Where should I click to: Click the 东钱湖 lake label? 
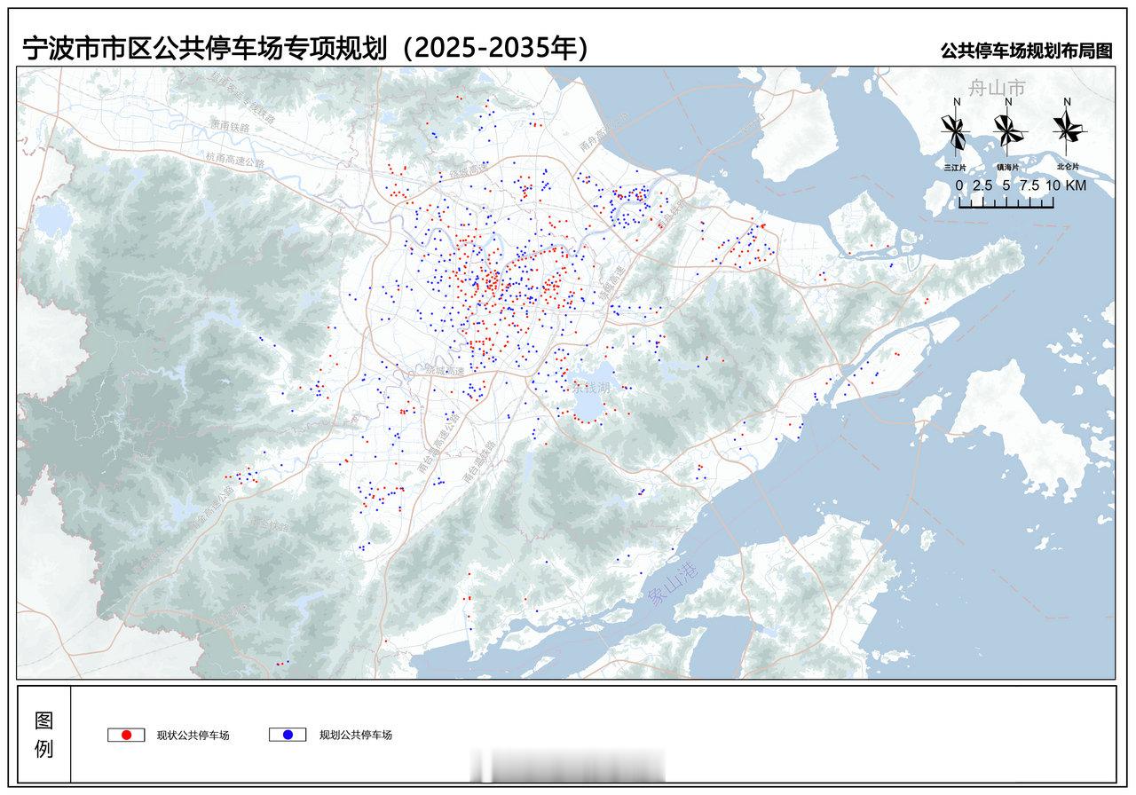pyautogui.click(x=591, y=387)
